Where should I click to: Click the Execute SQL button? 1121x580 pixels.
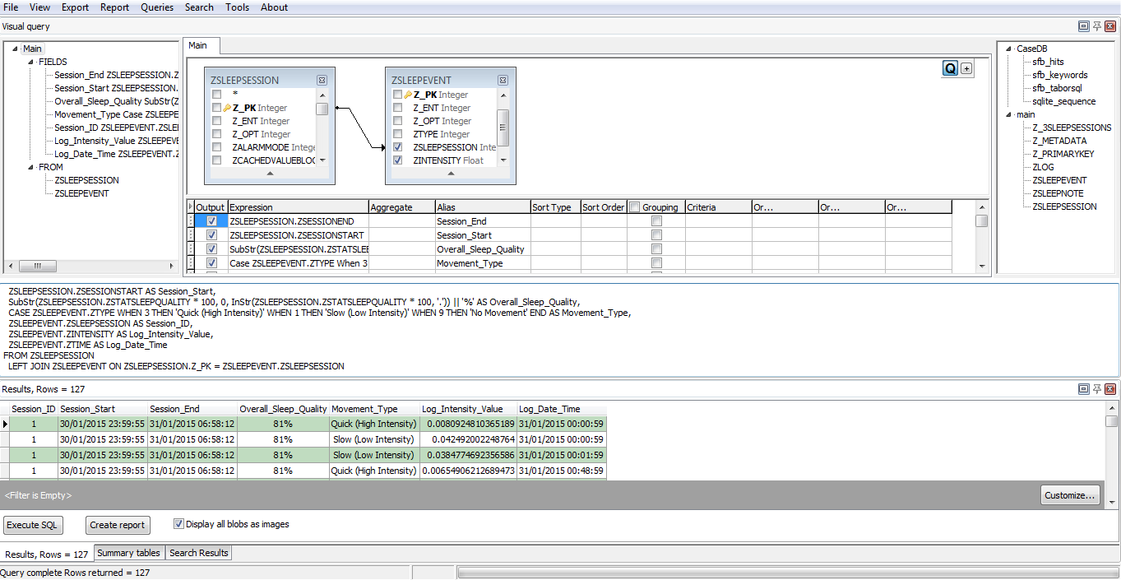point(33,525)
